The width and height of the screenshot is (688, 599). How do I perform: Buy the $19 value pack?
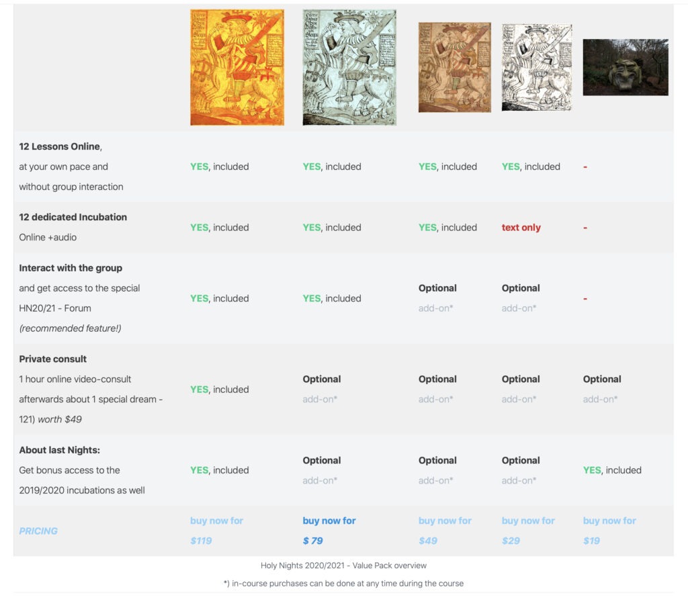609,531
